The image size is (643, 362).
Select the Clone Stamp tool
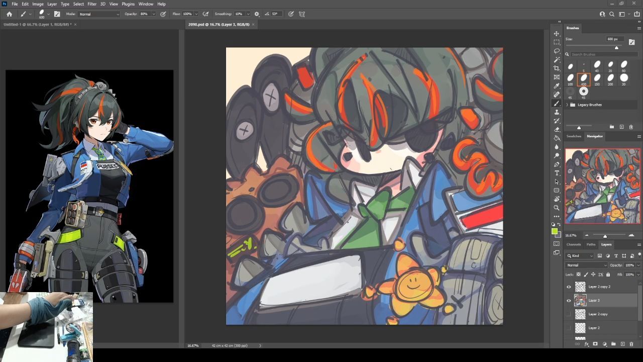pyautogui.click(x=557, y=112)
